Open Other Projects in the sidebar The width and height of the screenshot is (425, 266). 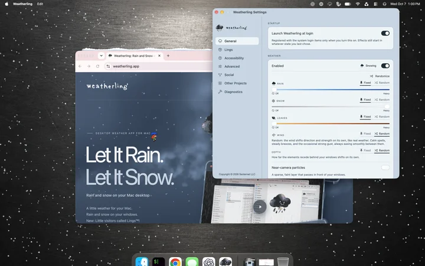point(237,83)
